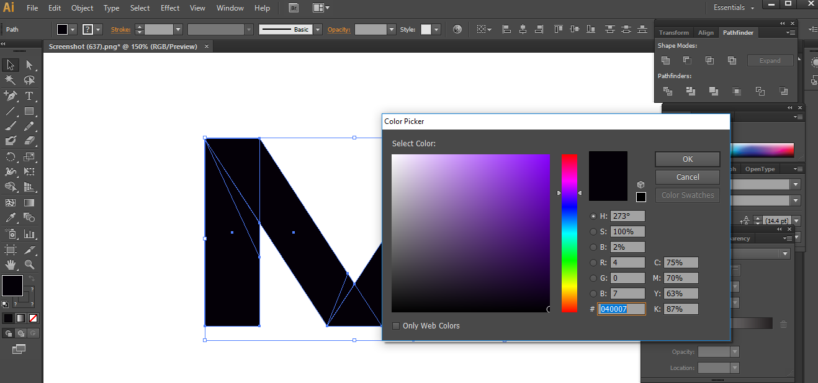Click the Color Swatches button
Image resolution: width=818 pixels, height=383 pixels.
[687, 195]
